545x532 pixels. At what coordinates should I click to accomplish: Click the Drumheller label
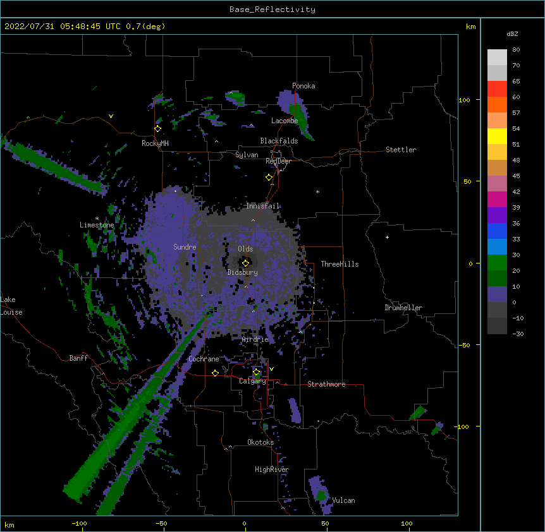(x=403, y=308)
